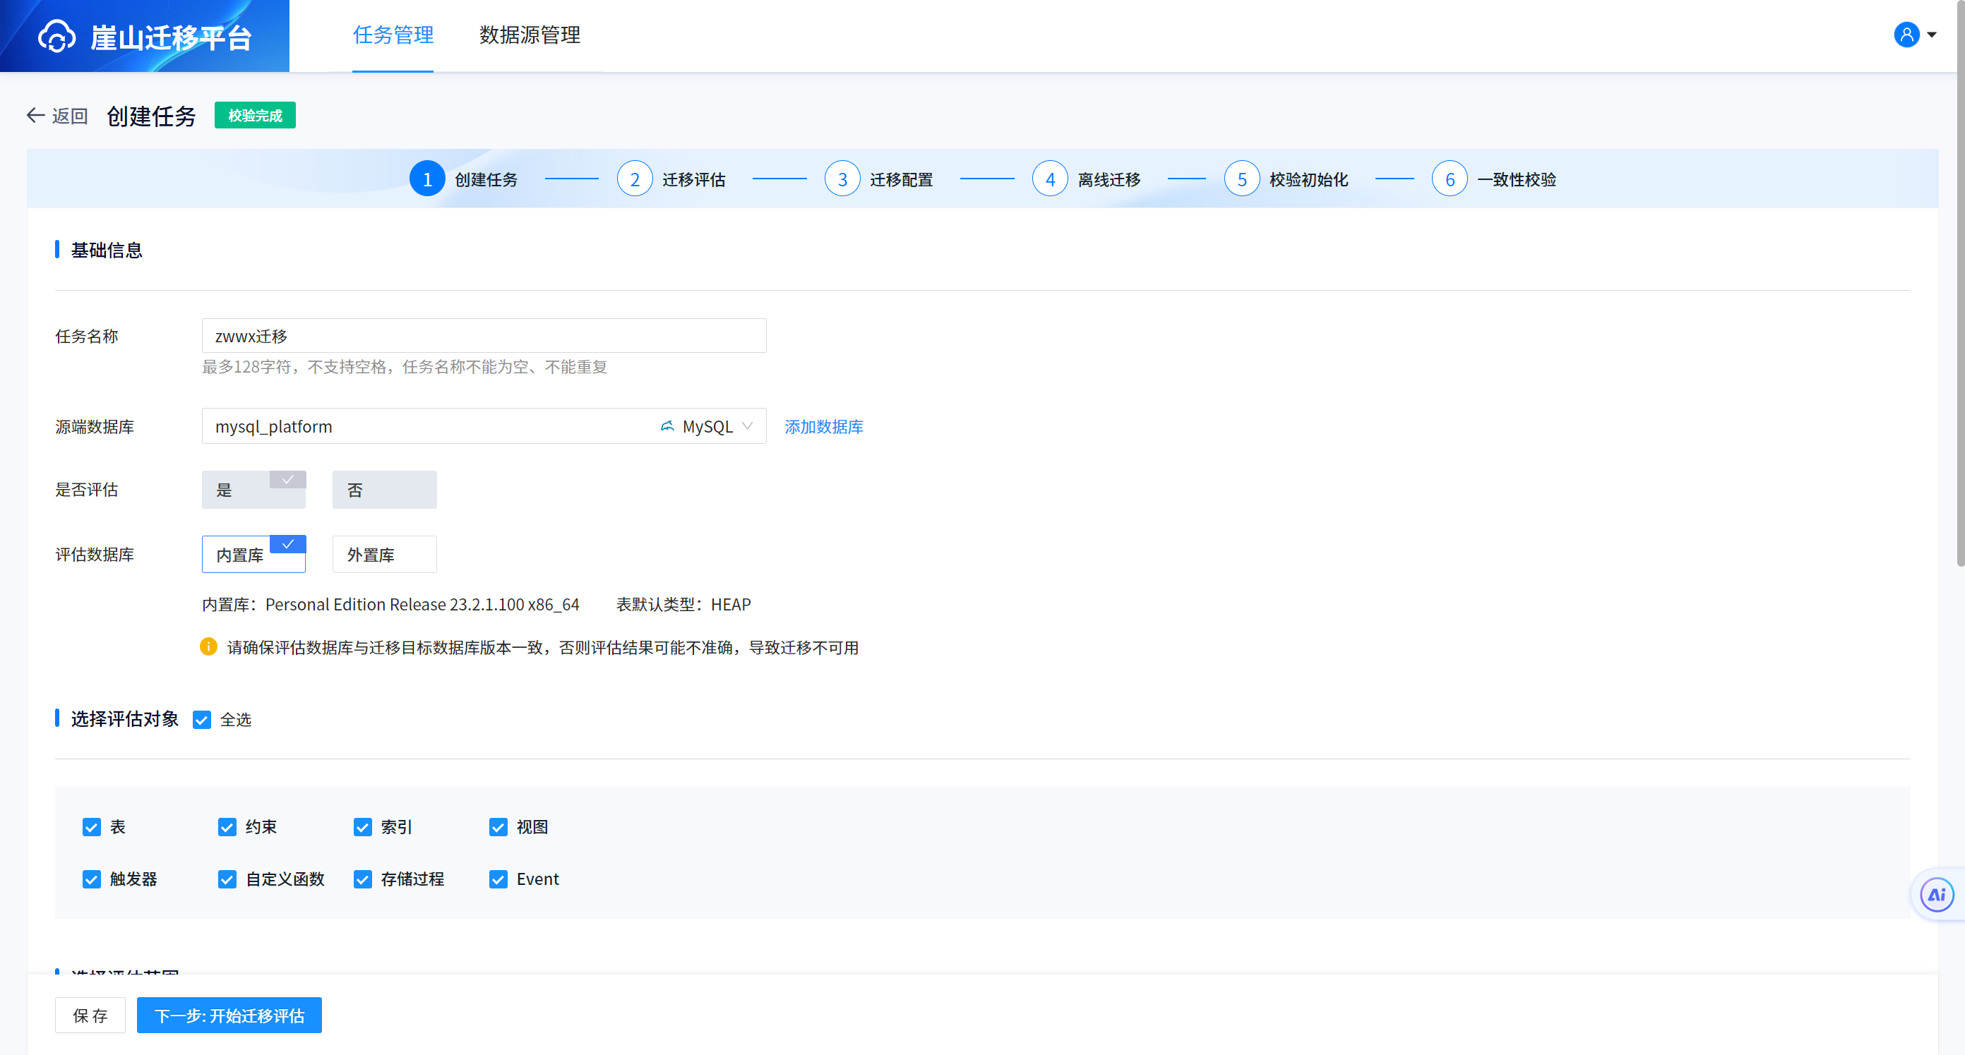
Task: Open the 源端数据库 mysql_platform dropdown
Action: pos(483,426)
